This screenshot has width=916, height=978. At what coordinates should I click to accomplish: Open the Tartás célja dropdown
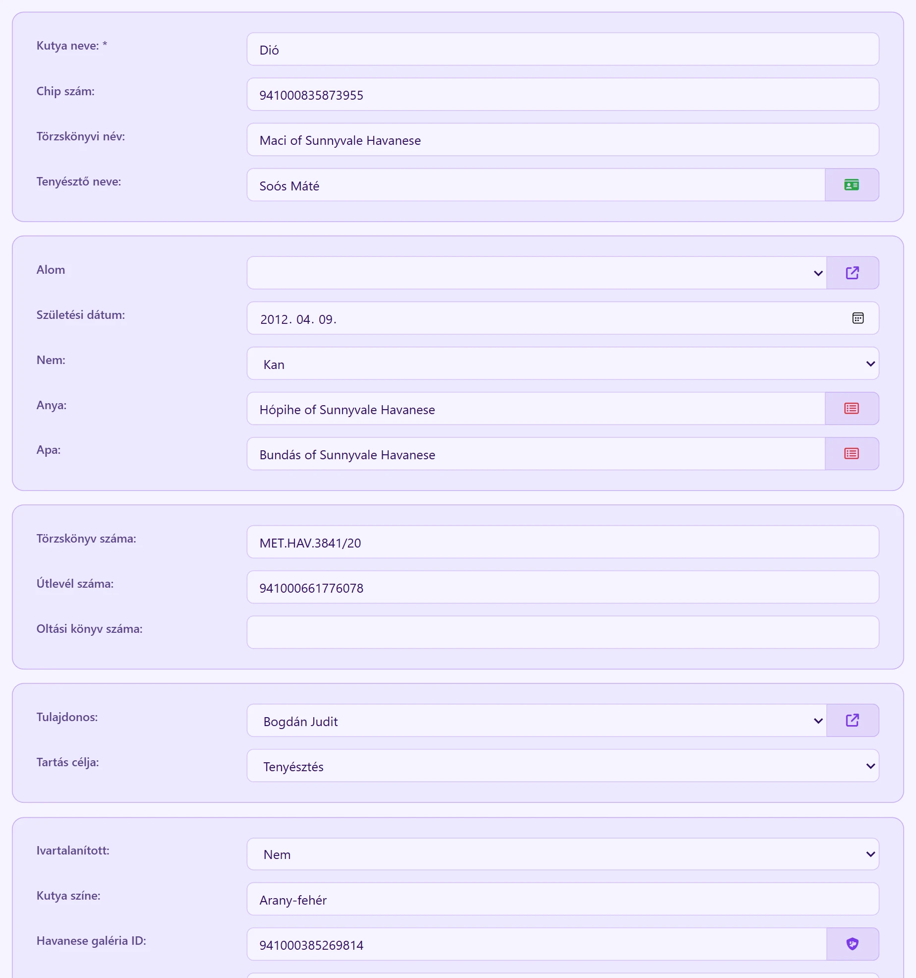click(563, 766)
